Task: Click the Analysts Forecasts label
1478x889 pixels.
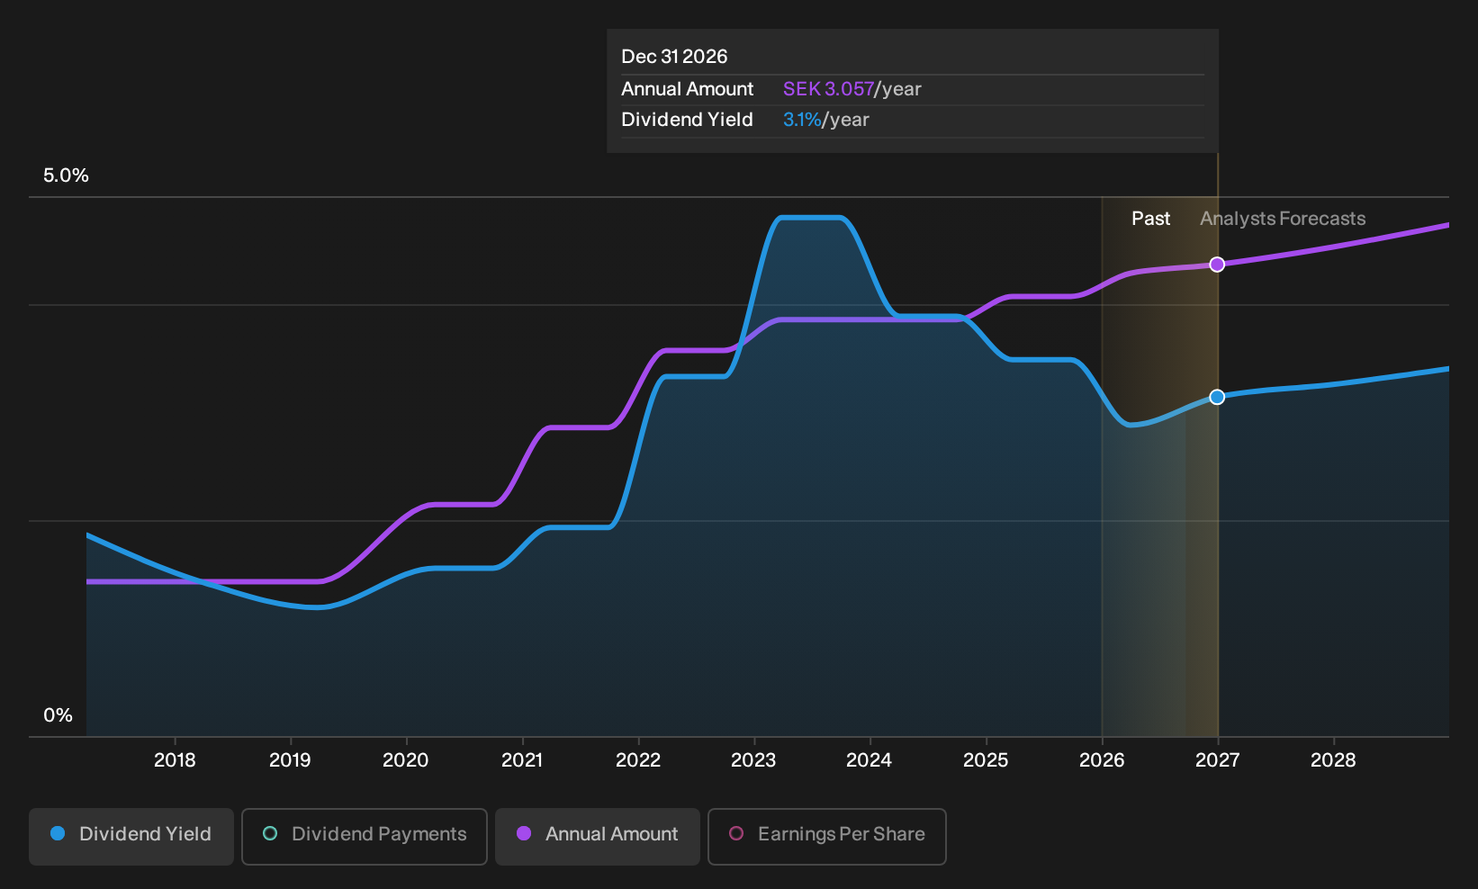Action: (x=1283, y=219)
